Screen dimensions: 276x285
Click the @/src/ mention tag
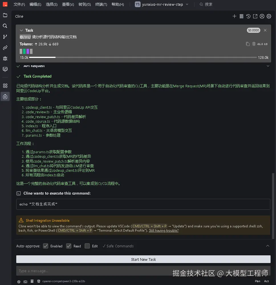click(x=25, y=37)
